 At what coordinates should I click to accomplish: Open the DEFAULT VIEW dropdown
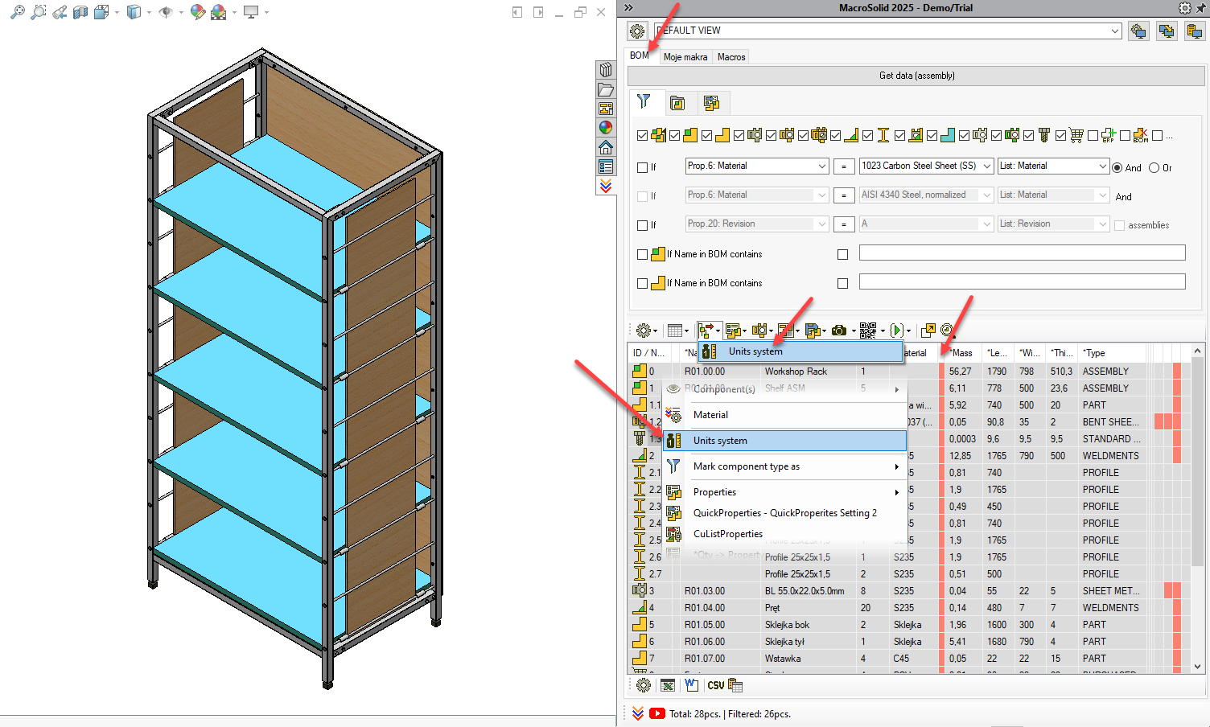pos(1115,31)
